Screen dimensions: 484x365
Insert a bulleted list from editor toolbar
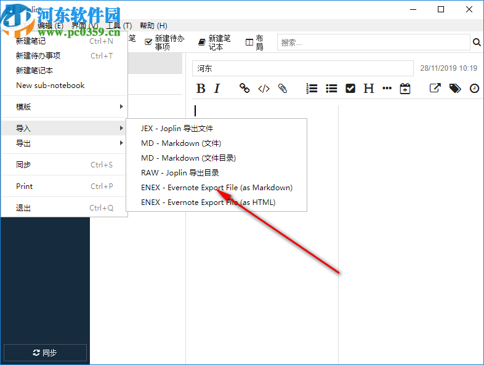point(331,89)
